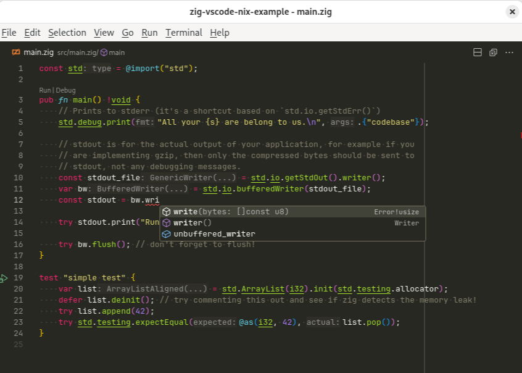The image size is (522, 373).
Task: Click the Writer type detail in suggestions
Action: coord(407,223)
